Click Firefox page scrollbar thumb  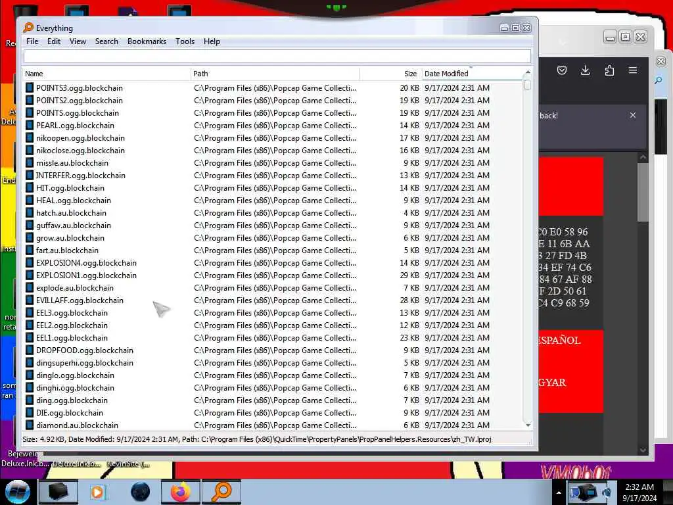click(x=643, y=192)
